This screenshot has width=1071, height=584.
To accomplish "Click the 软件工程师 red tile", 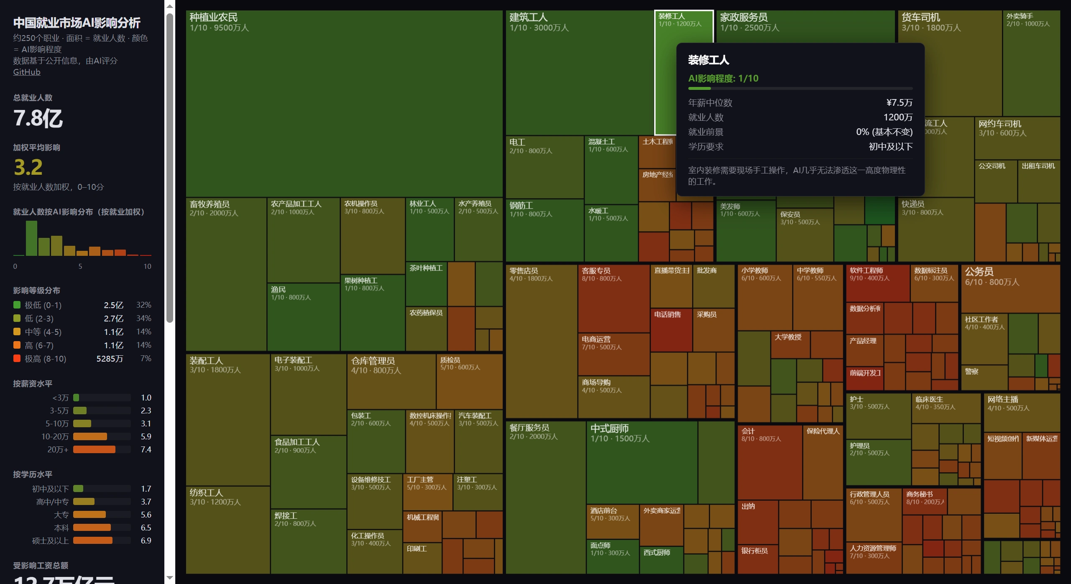I will click(x=877, y=283).
